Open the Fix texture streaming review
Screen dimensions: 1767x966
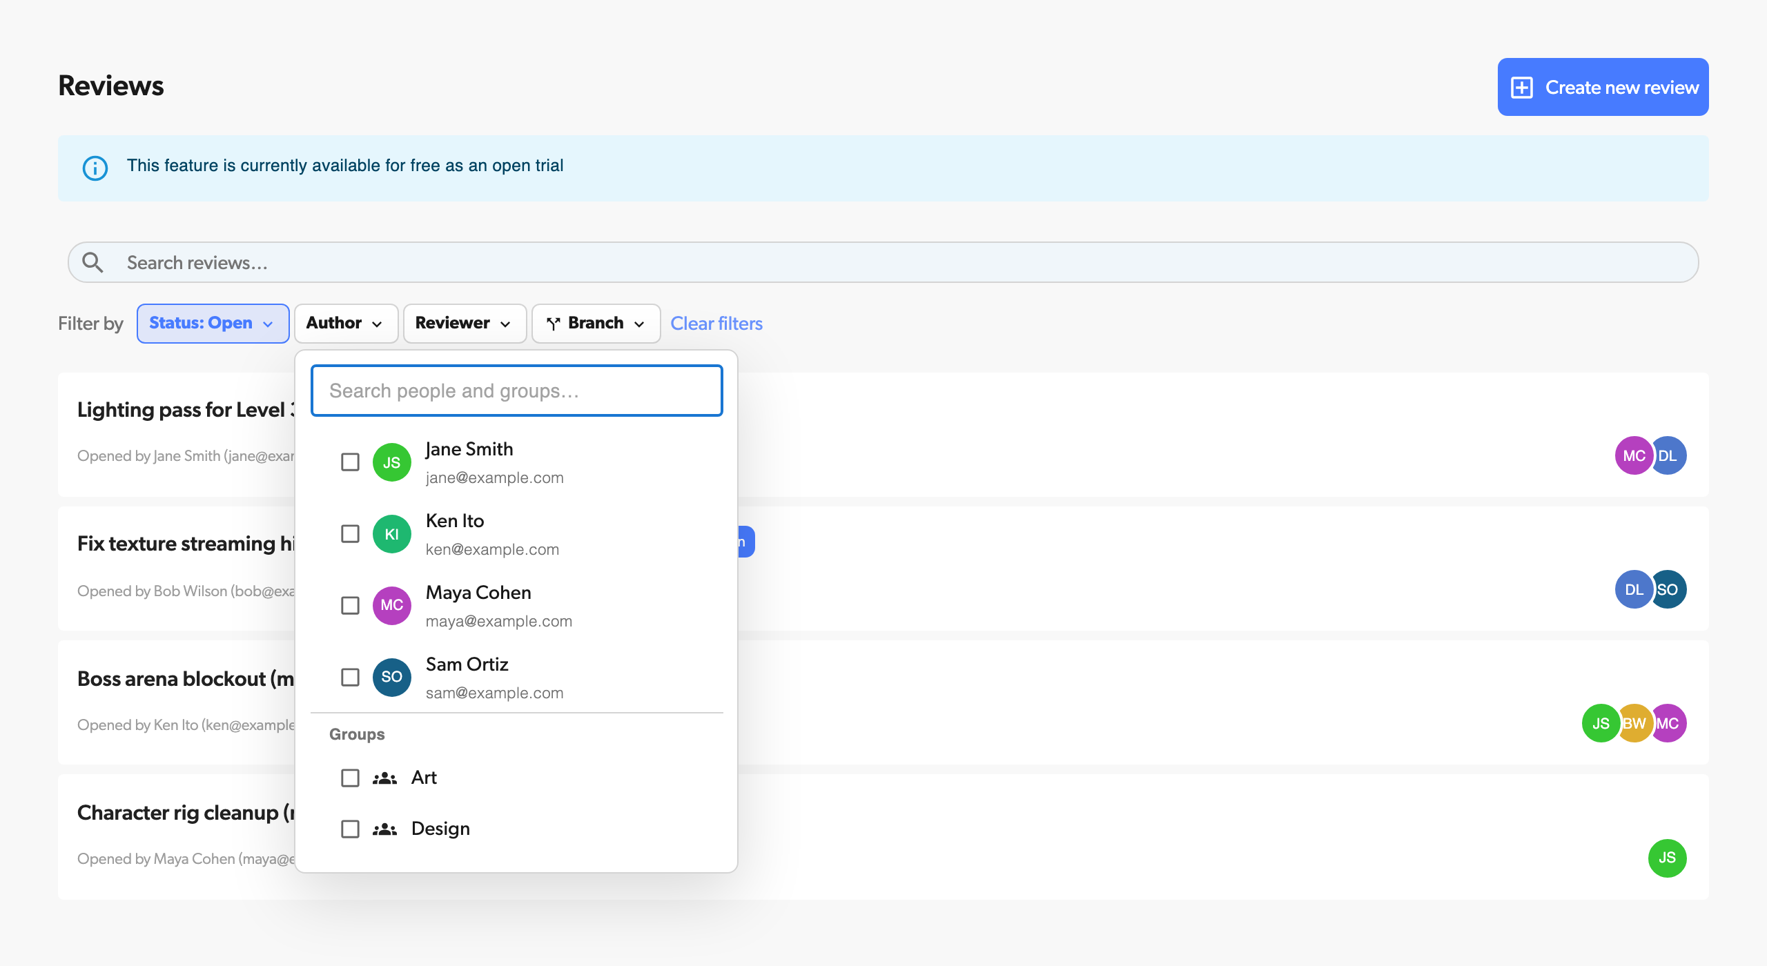[186, 544]
